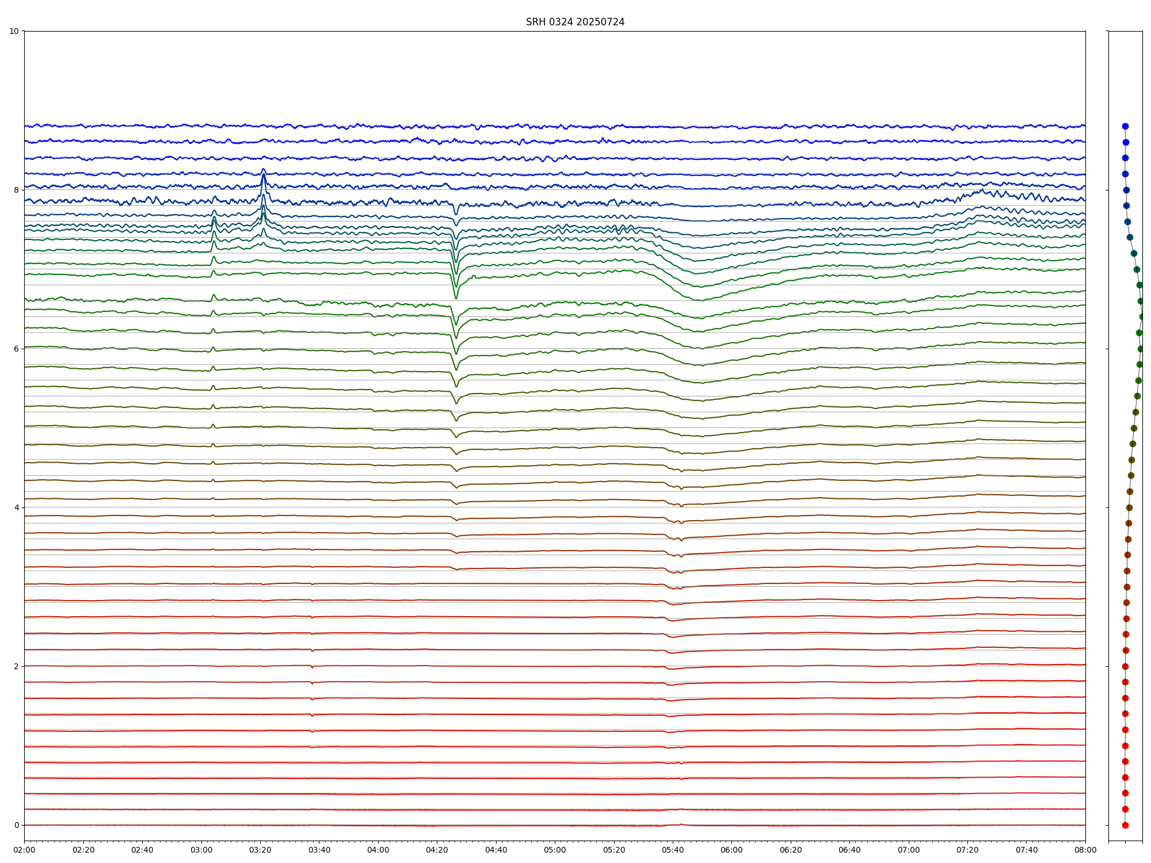Click the 05:40 time axis label
This screenshot has width=1151, height=863.
click(673, 850)
